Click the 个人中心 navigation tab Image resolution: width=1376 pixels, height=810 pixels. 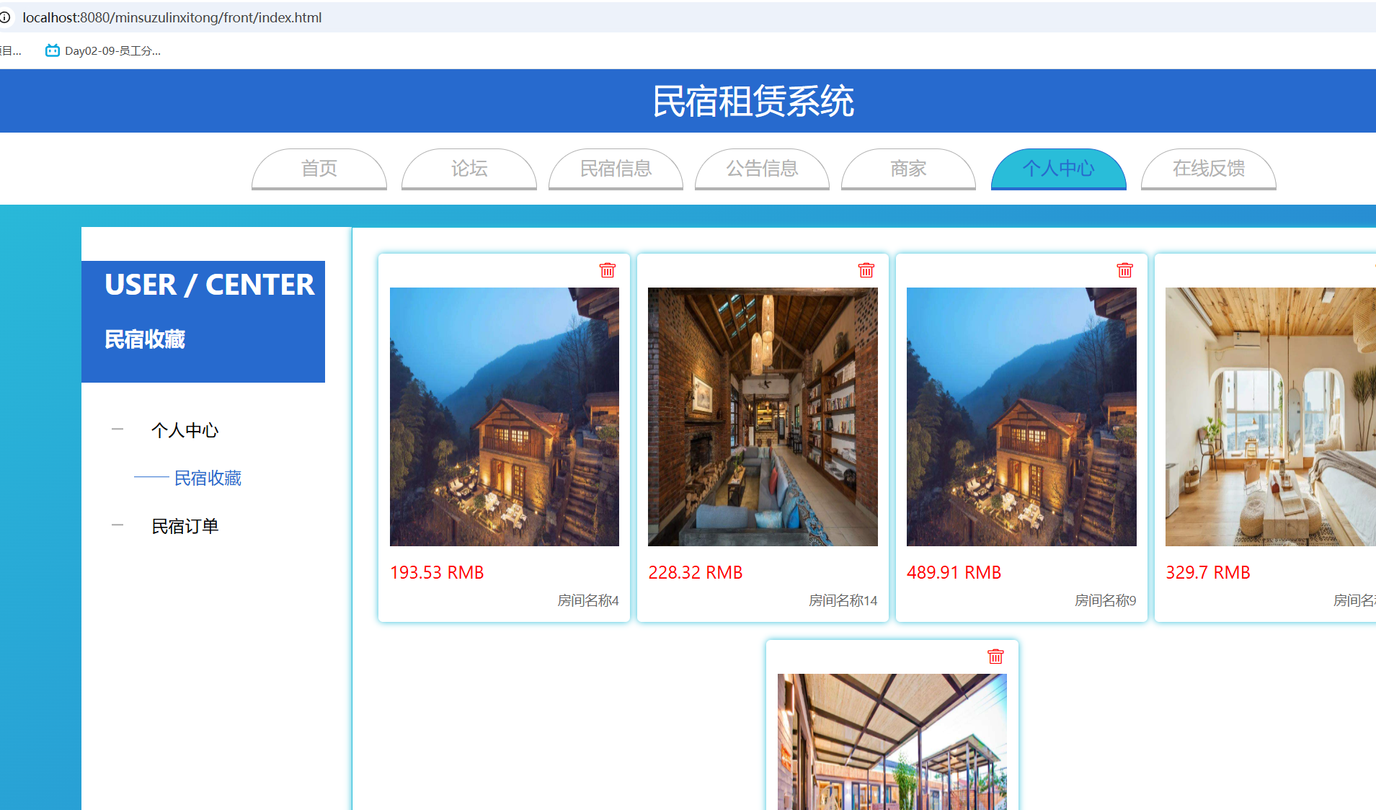[1059, 169]
